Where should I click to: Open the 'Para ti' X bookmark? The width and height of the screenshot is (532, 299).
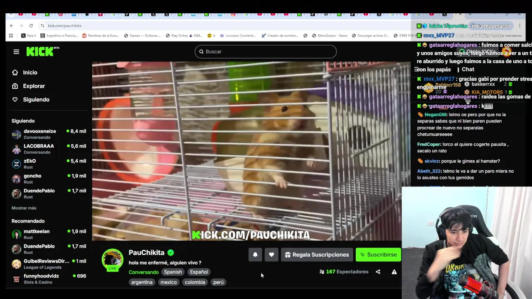point(29,36)
